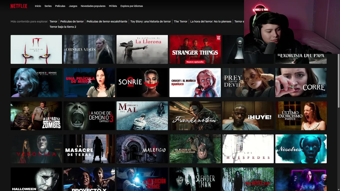The image size is (340, 191).
Task: Open La hora del terror: No lo pienses
Action: [x=211, y=21]
